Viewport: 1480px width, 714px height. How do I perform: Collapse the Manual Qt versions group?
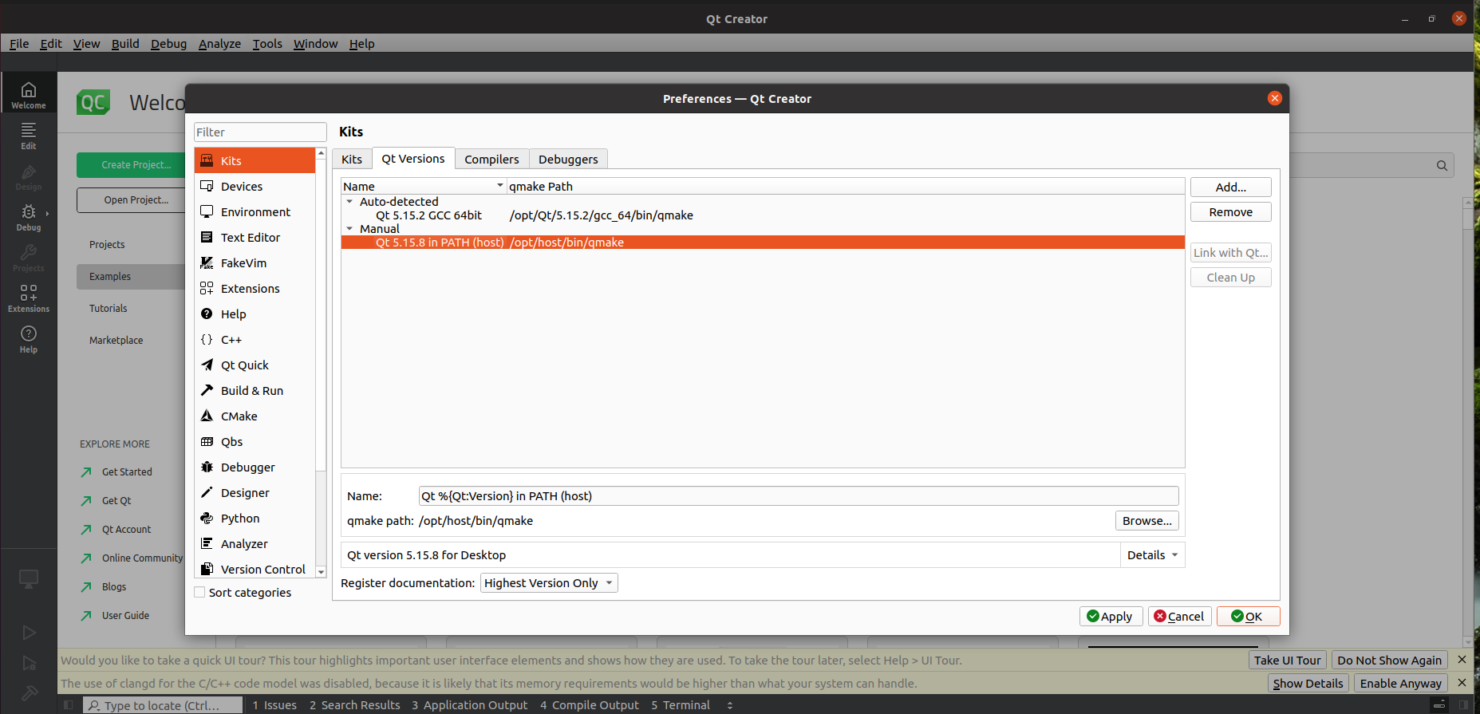pyautogui.click(x=349, y=229)
